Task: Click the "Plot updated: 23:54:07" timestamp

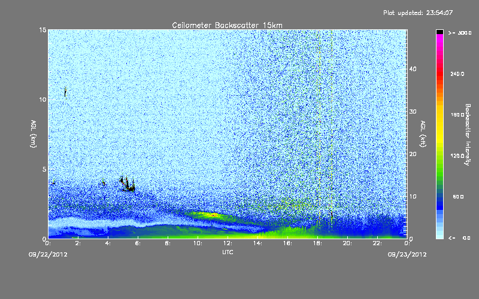Action: pyautogui.click(x=418, y=13)
